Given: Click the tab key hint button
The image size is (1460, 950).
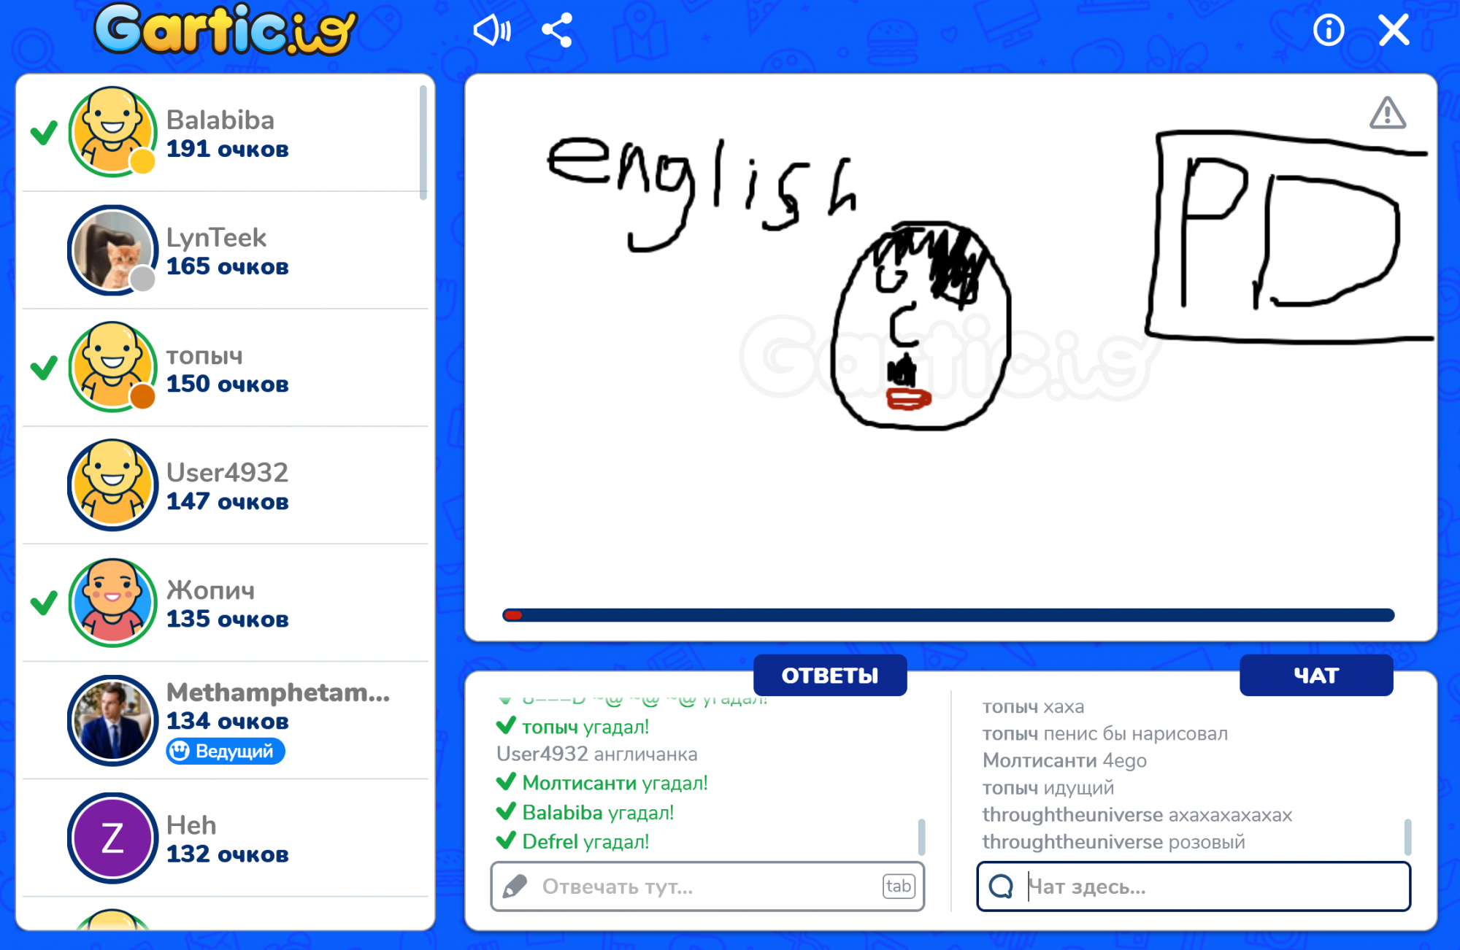Looking at the screenshot, I should click(898, 886).
